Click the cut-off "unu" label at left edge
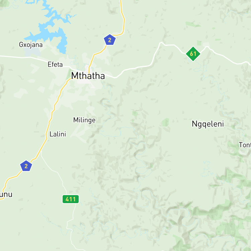Image resolution: width=251 pixels, height=251 pixels. coord(6,194)
